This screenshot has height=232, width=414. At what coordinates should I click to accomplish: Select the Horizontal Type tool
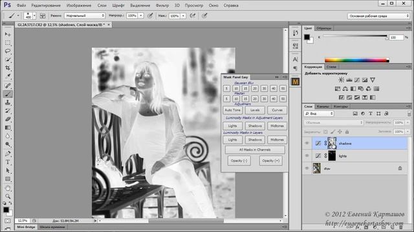tap(8, 162)
